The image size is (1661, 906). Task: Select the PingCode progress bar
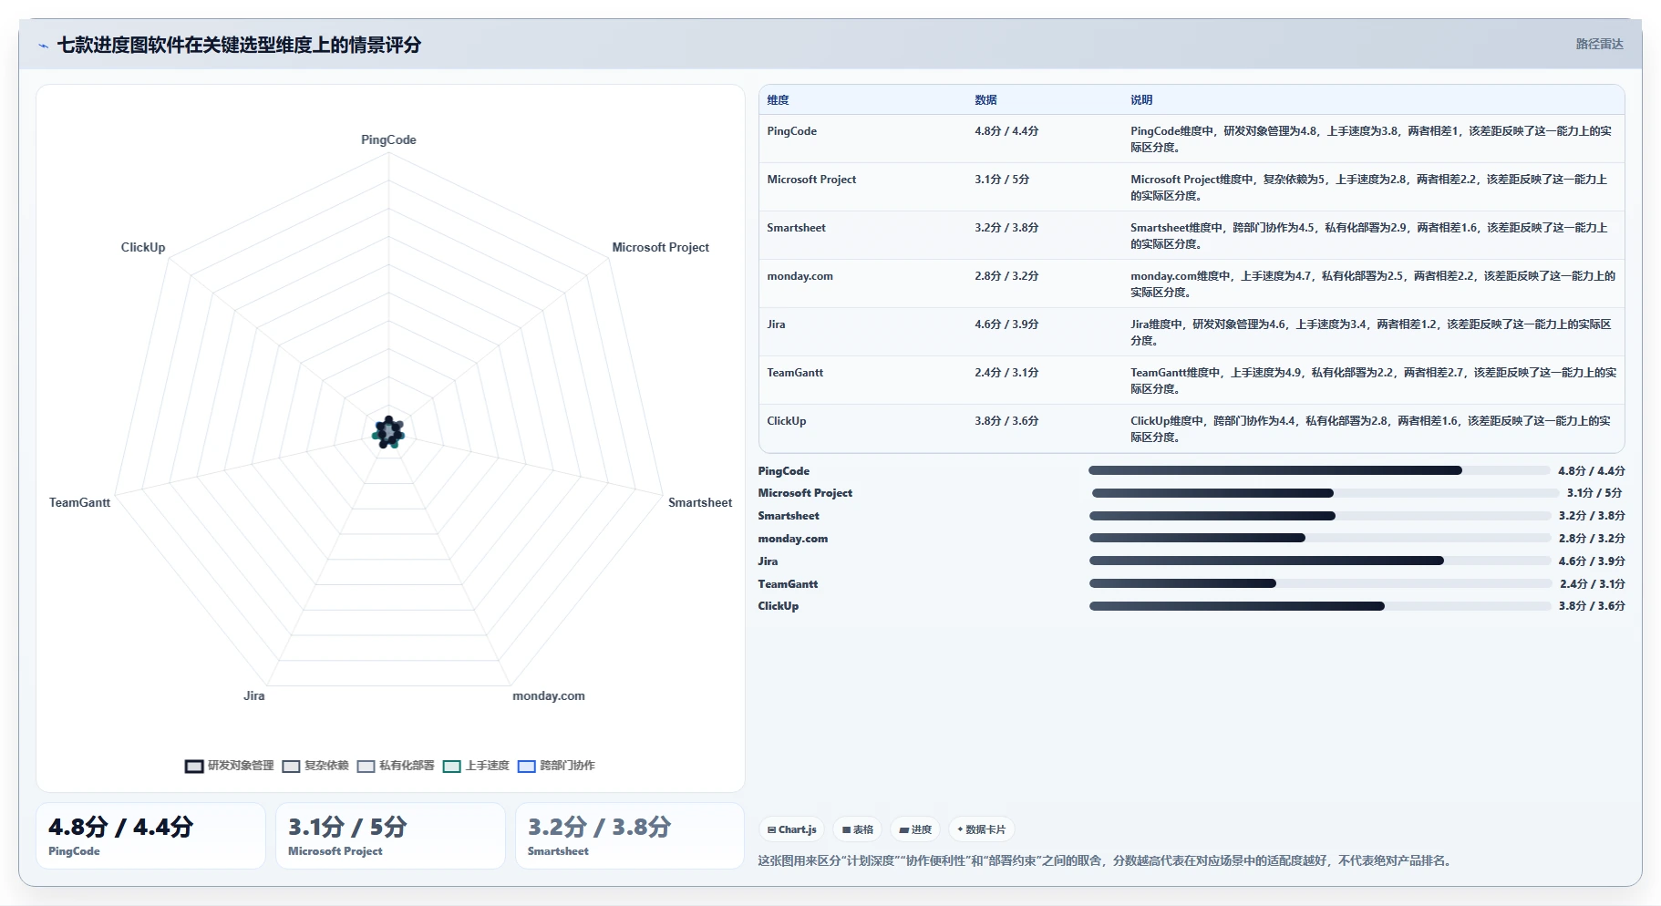click(1319, 471)
